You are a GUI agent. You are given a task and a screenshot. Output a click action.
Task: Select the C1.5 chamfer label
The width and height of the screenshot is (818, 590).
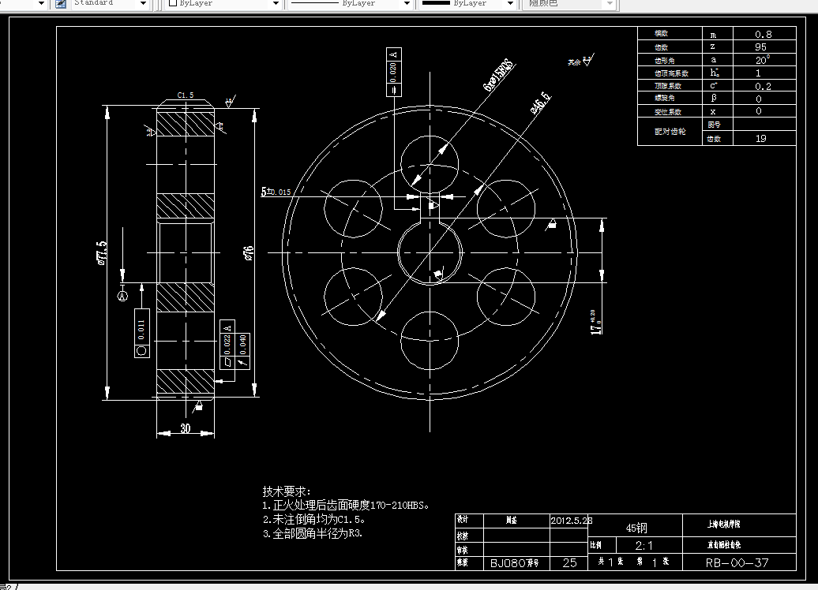[186, 95]
